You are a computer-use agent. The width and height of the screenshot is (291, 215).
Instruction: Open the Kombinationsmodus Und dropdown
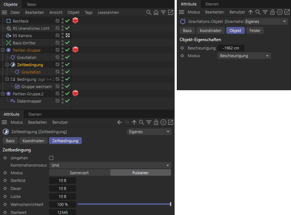(110, 165)
